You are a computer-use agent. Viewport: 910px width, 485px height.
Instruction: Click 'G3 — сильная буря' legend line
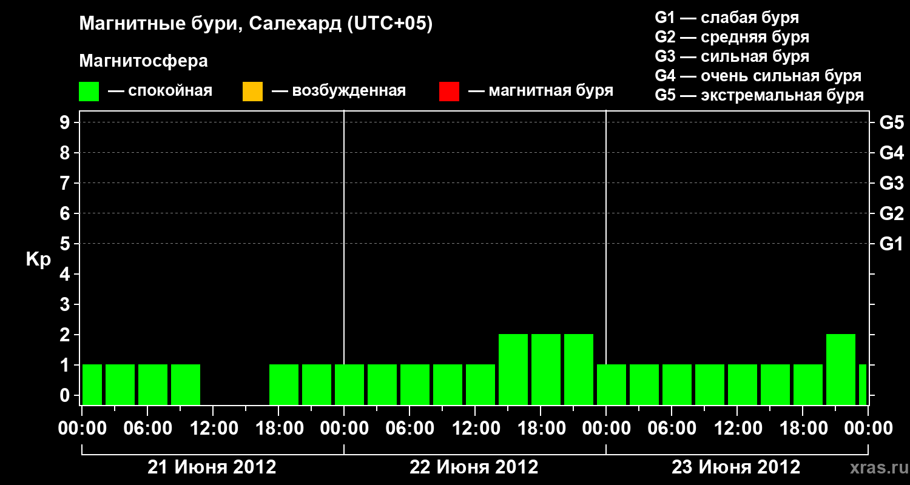click(732, 56)
